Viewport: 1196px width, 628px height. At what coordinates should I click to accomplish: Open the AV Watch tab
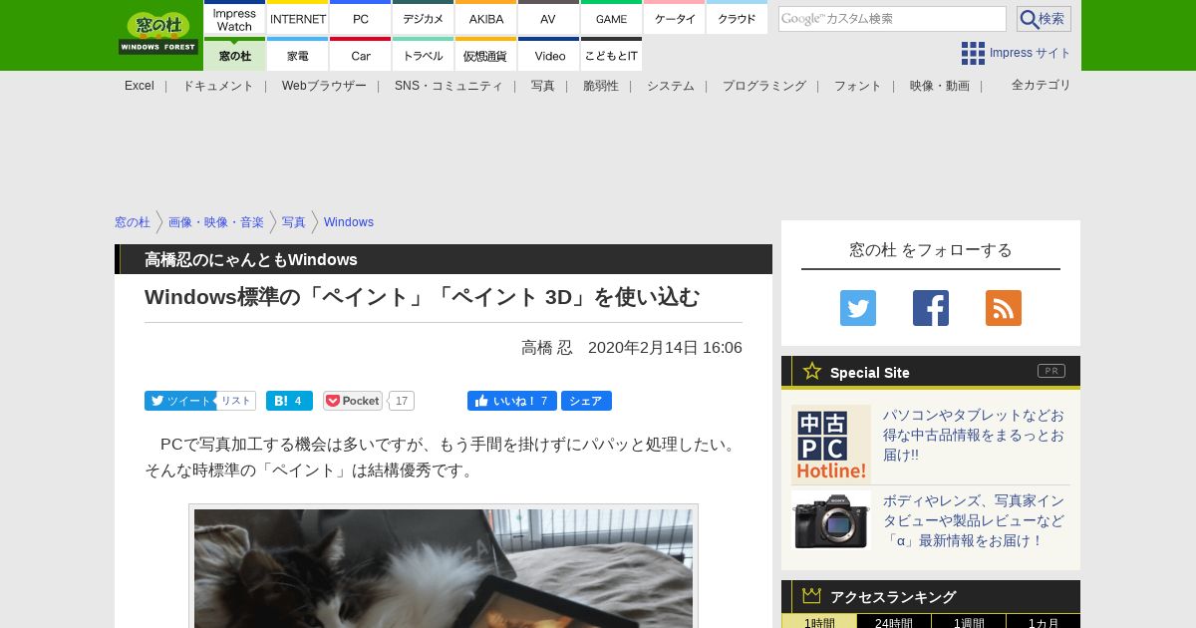point(548,19)
